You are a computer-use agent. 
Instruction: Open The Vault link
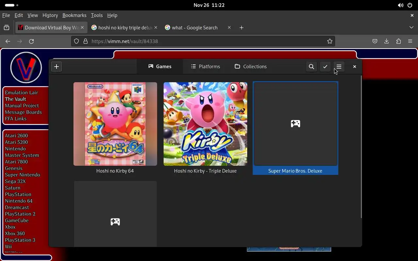(x=15, y=99)
